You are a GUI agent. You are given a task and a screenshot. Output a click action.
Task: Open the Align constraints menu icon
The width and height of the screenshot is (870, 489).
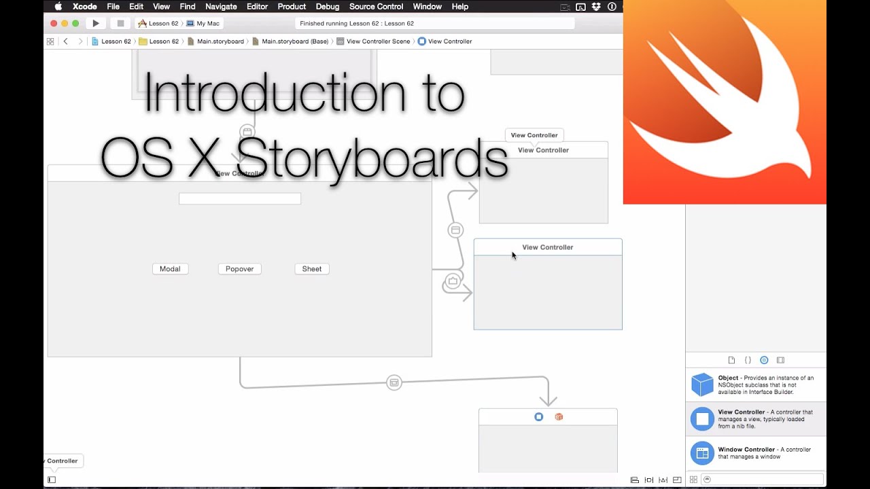pos(634,479)
